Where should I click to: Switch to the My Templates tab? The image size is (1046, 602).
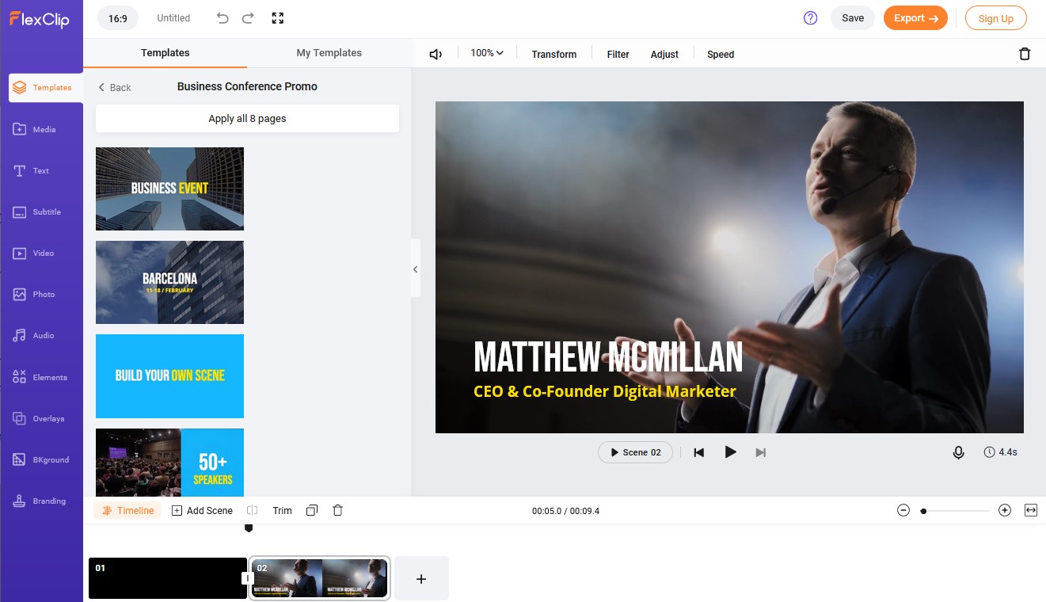[x=329, y=53]
